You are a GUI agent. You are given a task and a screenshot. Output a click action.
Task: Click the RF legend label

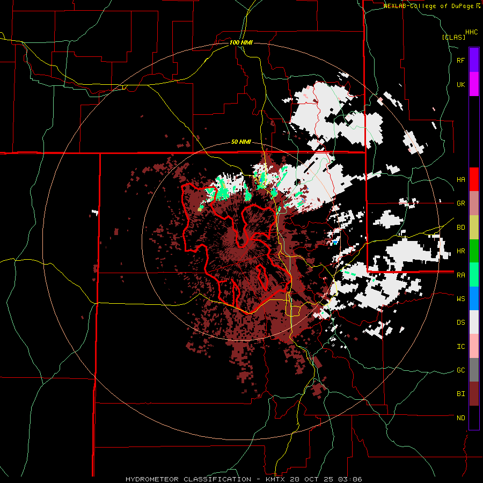[460, 60]
